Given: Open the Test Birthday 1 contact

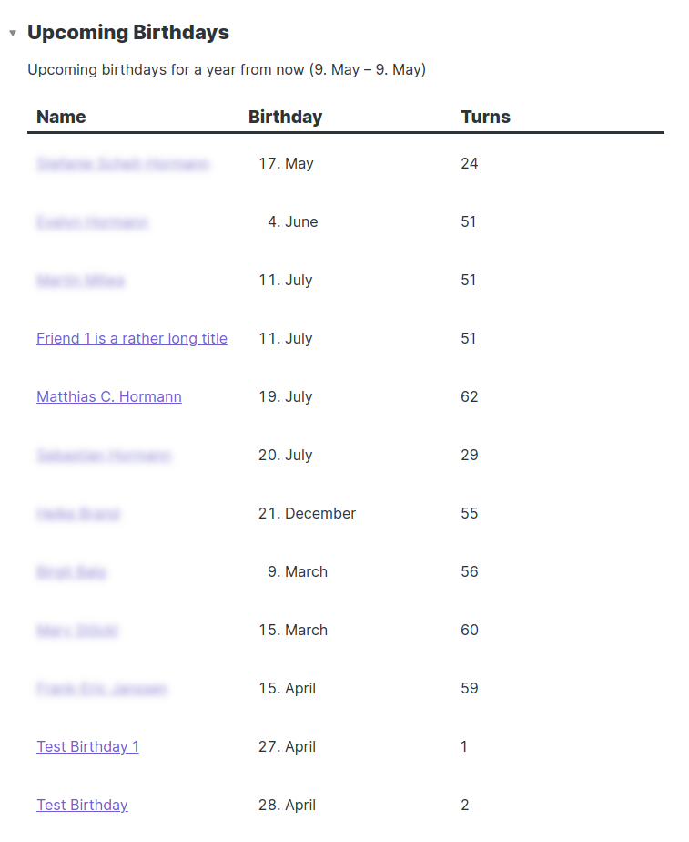Looking at the screenshot, I should 87,746.
